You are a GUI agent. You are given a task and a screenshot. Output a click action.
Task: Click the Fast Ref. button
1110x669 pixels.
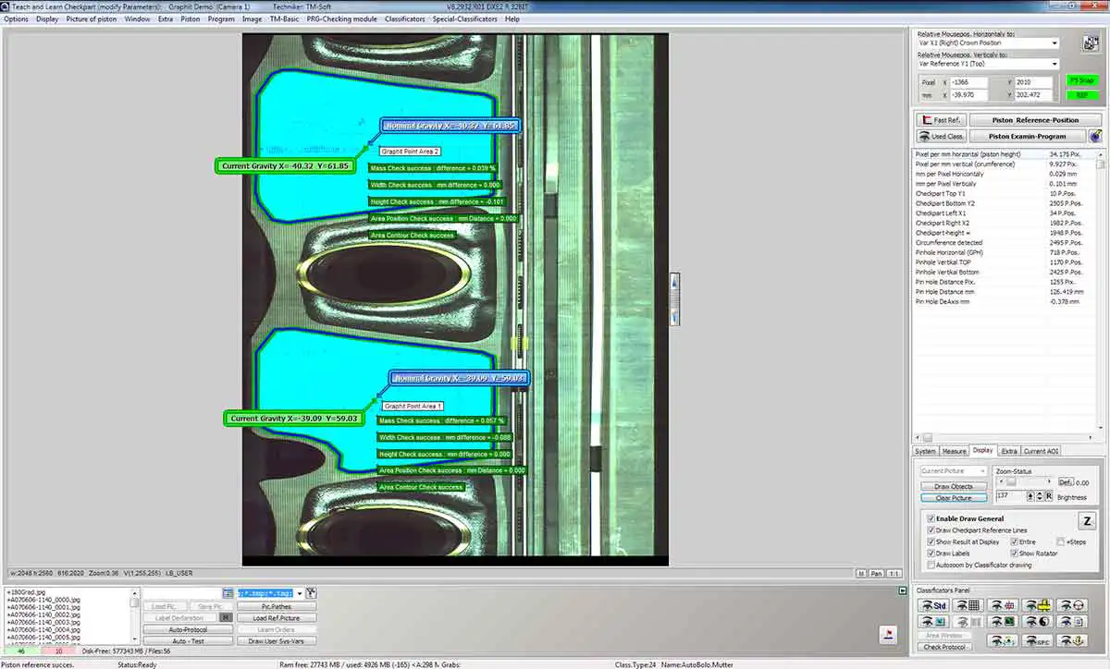(941, 120)
